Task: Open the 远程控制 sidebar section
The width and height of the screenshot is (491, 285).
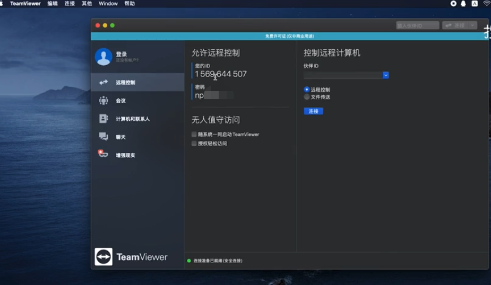Action: click(137, 82)
